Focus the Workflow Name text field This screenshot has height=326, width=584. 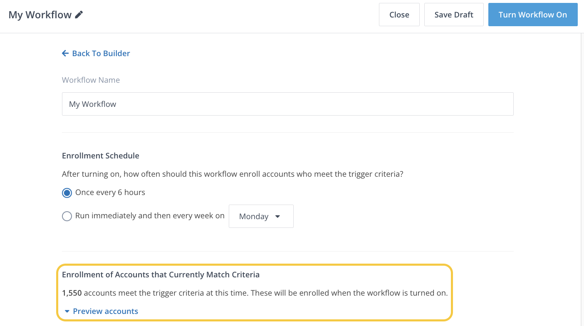(x=287, y=104)
